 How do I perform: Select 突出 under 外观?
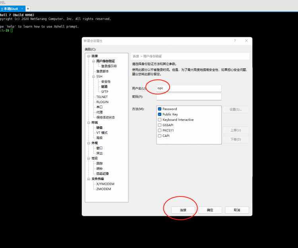(99, 153)
